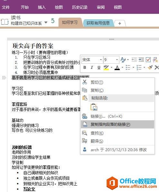The height and width of the screenshot is (192, 159).
Task: Expand the notebook dropdown next to 构建自己知识体系
Action: coord(46,23)
